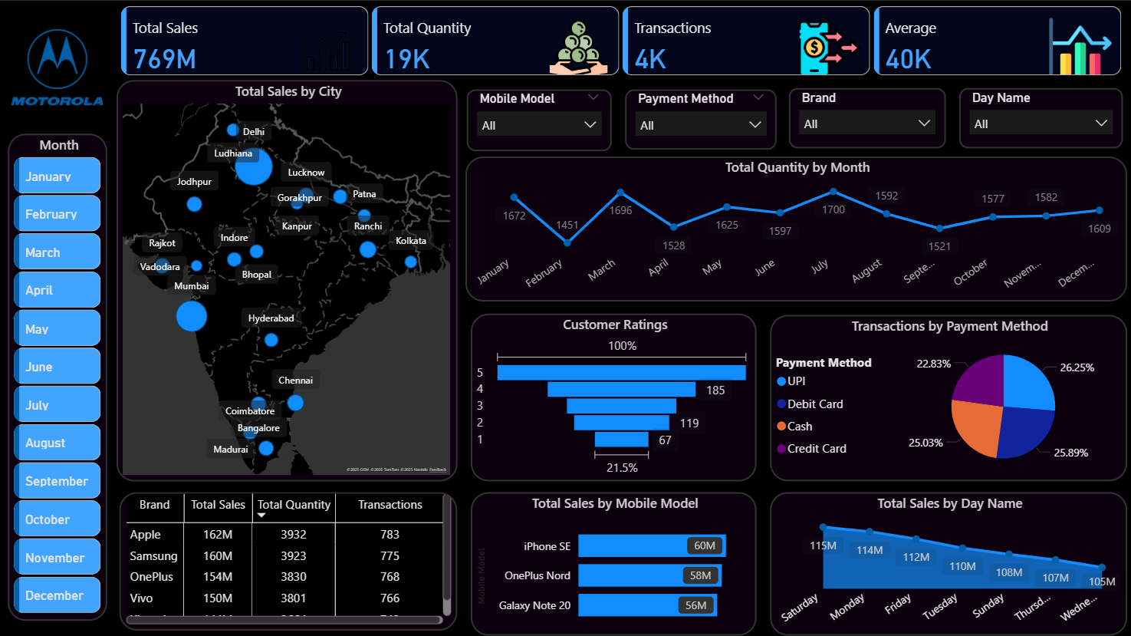Click the growth chart icon in Average card

tap(1080, 48)
